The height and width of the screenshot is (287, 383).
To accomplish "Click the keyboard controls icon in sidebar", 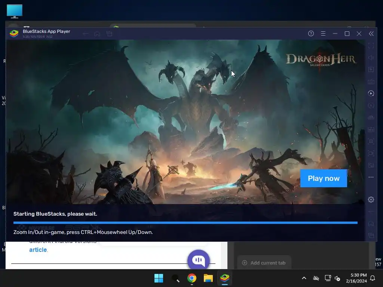I will coord(371,81).
